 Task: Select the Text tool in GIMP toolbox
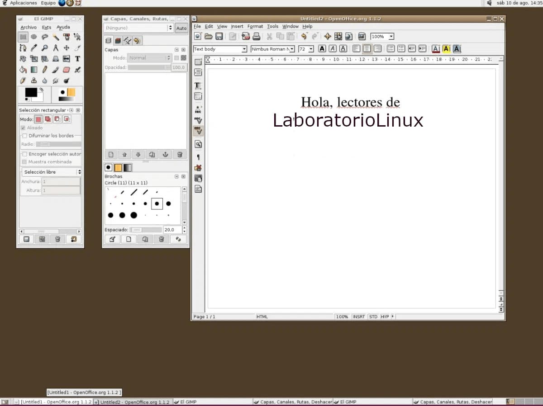tap(77, 59)
